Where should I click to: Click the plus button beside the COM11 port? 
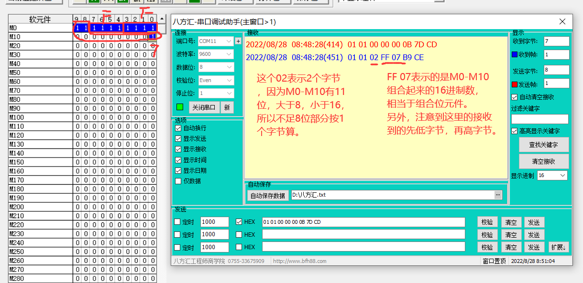click(x=238, y=41)
